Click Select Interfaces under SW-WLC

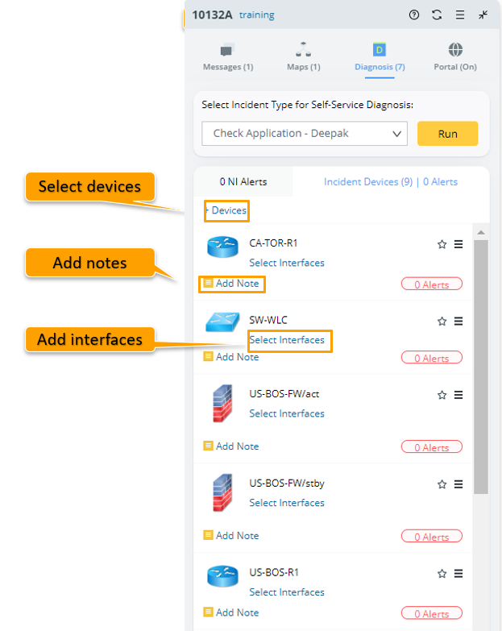point(287,340)
